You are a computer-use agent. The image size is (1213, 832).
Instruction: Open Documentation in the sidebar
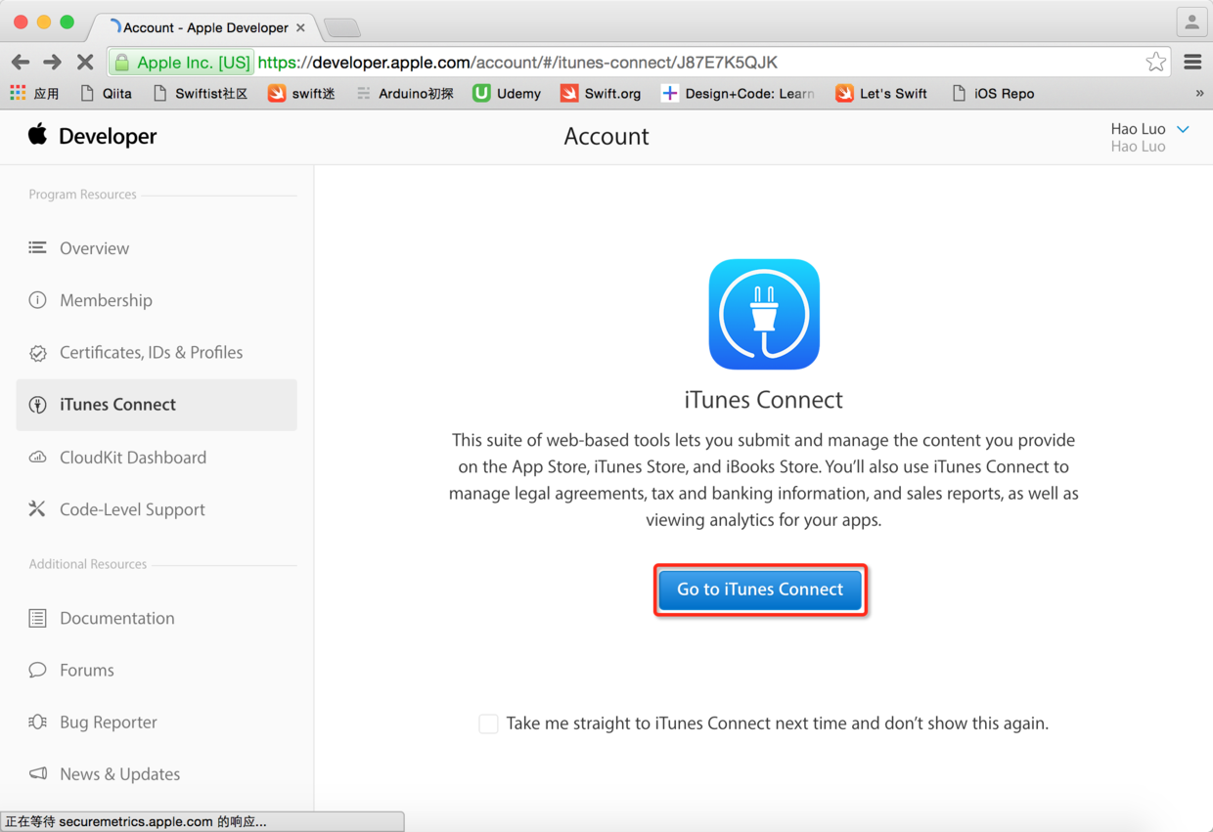157,618
